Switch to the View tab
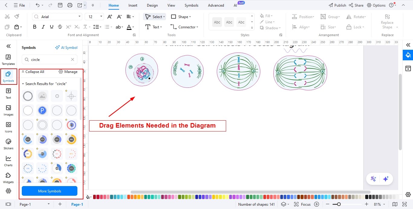413x209 pixels. pos(171,5)
